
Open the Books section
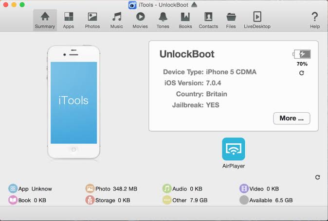[x=185, y=20]
